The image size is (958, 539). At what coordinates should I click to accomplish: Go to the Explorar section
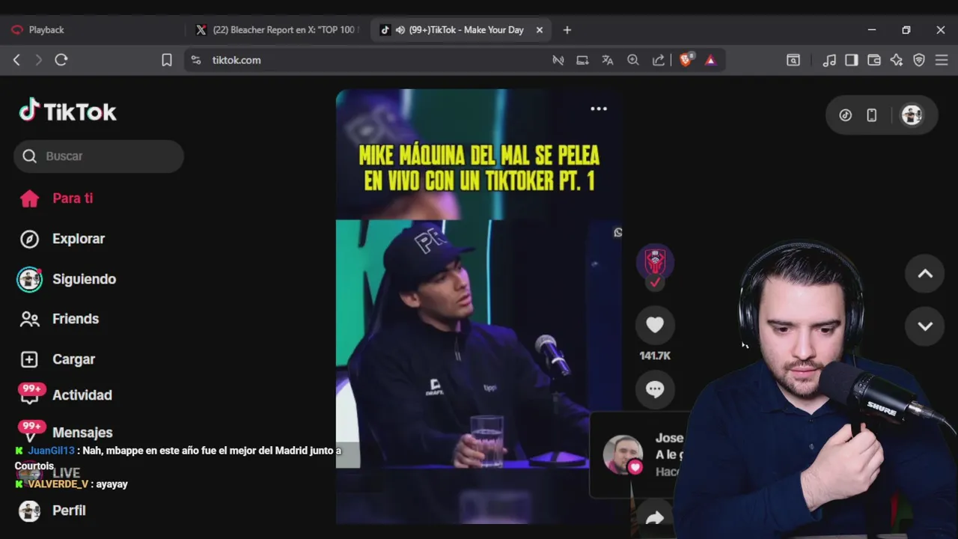(x=79, y=239)
